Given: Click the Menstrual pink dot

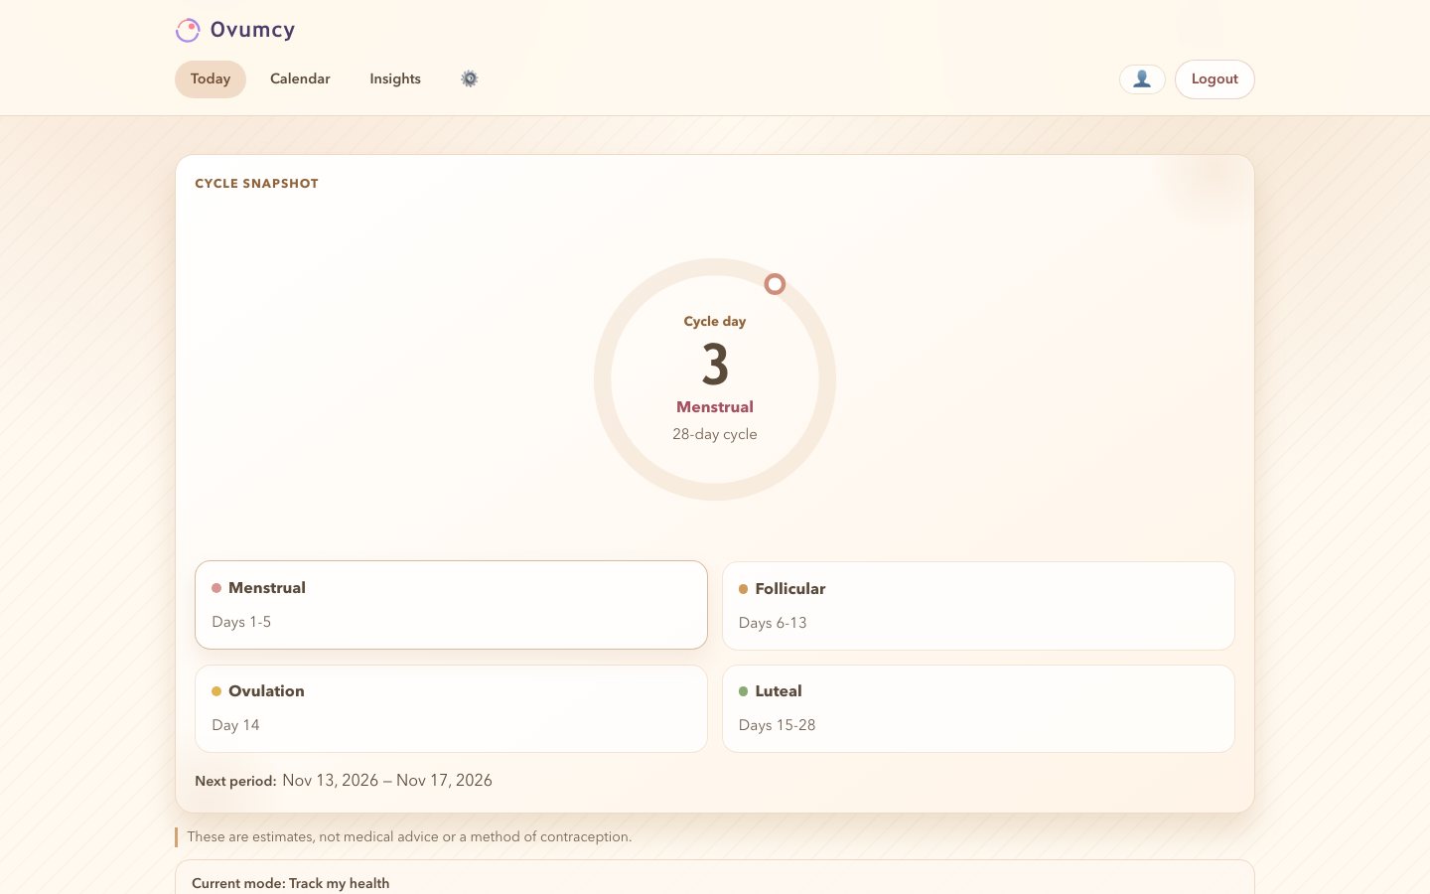Looking at the screenshot, I should pos(216,588).
